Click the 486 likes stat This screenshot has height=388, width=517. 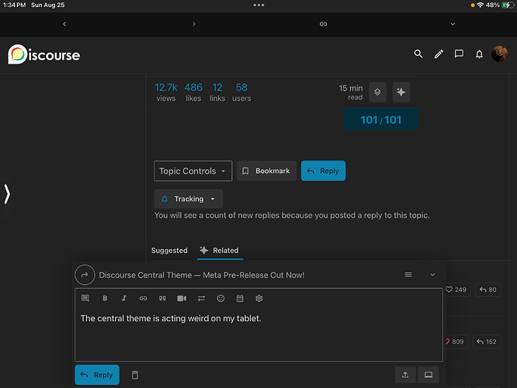click(x=193, y=92)
